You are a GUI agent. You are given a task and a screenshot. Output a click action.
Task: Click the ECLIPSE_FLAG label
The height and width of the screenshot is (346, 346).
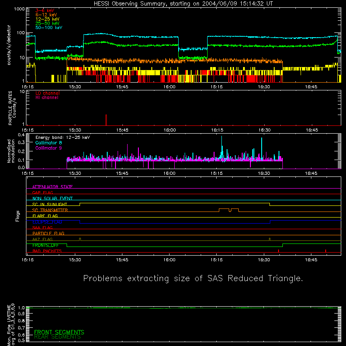point(47,222)
